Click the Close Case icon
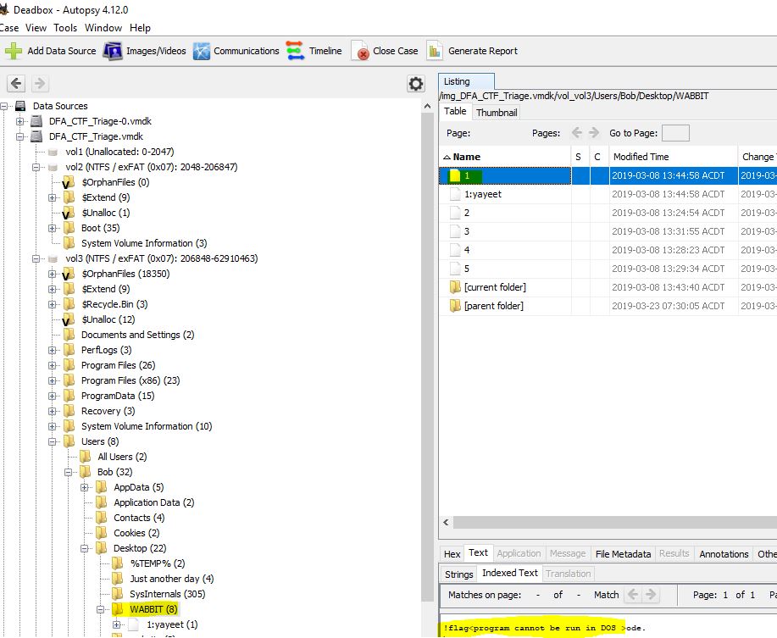 tap(361, 51)
